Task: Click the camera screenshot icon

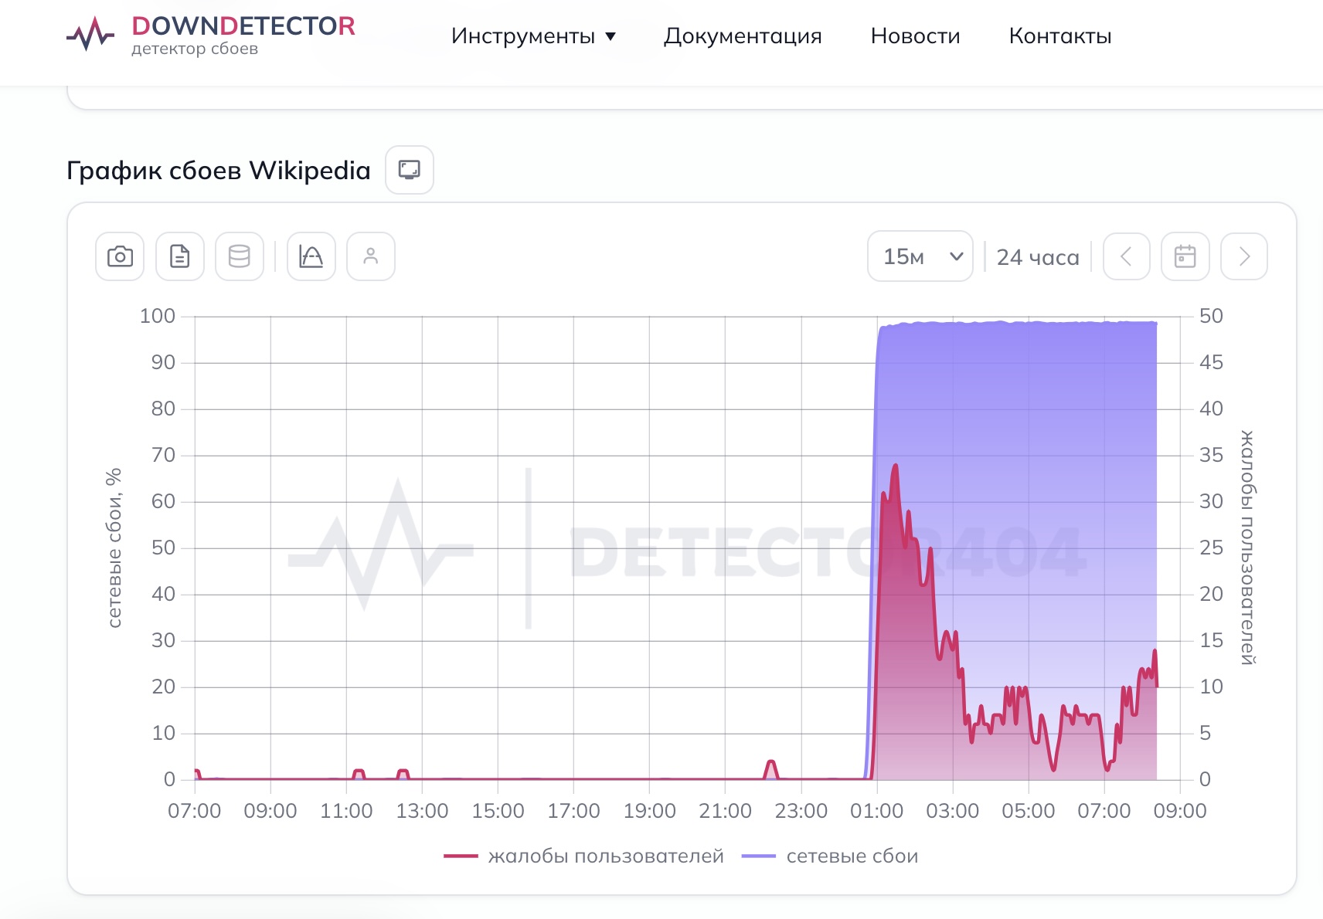Action: [120, 256]
